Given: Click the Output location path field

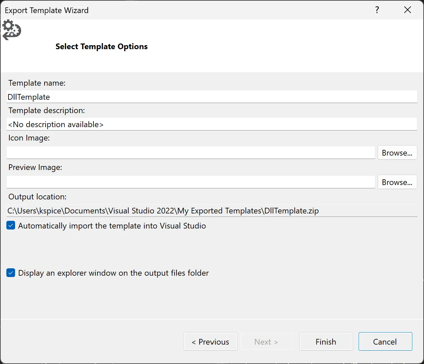Looking at the screenshot, I should coord(212,210).
